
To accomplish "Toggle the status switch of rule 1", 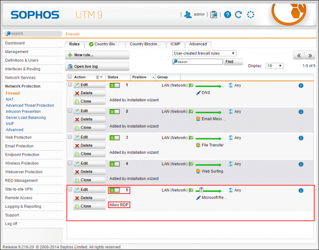I will 115,85.
